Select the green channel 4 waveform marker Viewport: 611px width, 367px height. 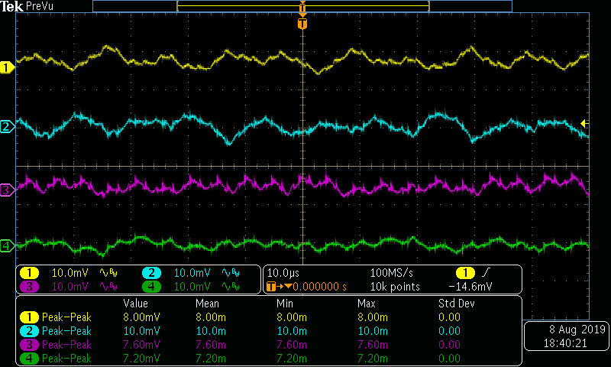(x=7, y=245)
